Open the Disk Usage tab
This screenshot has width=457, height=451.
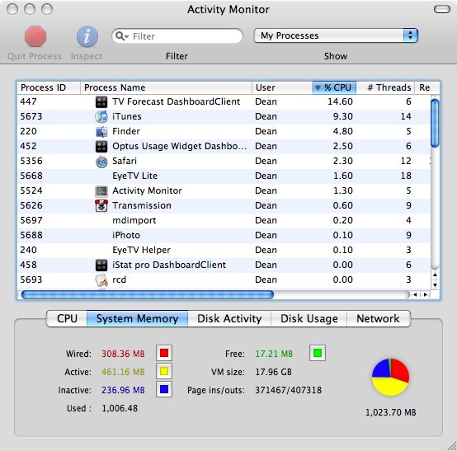(x=309, y=319)
